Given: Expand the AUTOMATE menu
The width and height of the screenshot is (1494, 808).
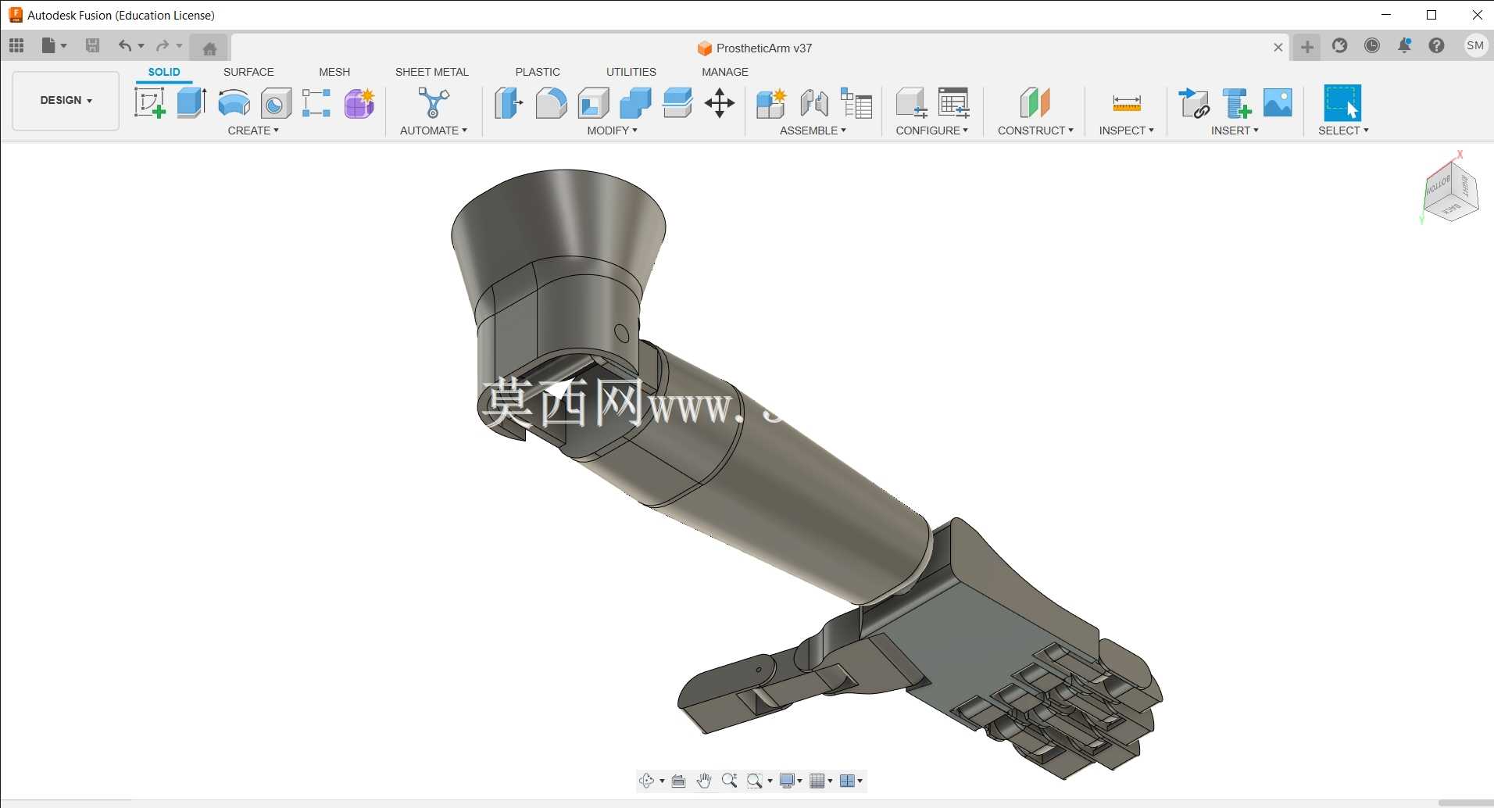Looking at the screenshot, I should pos(434,130).
